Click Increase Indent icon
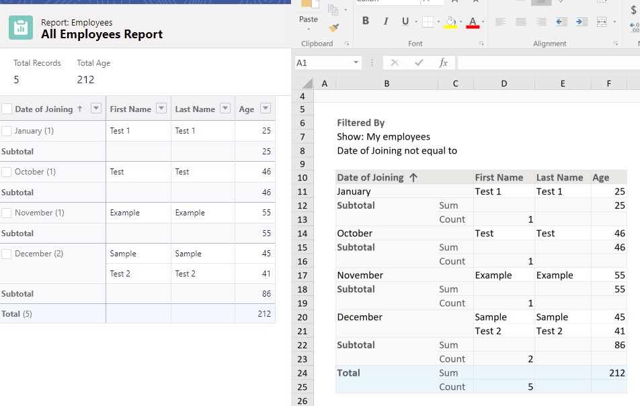The width and height of the screenshot is (640, 406). click(582, 21)
